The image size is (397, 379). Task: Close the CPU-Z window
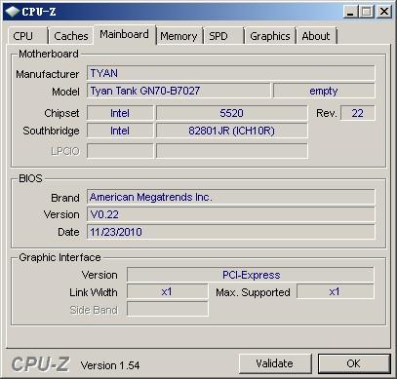tap(384, 12)
